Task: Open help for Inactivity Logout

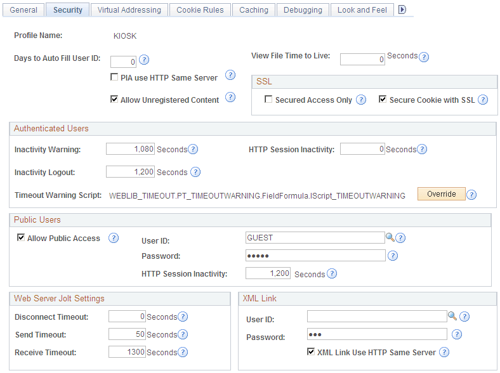Action: [195, 172]
